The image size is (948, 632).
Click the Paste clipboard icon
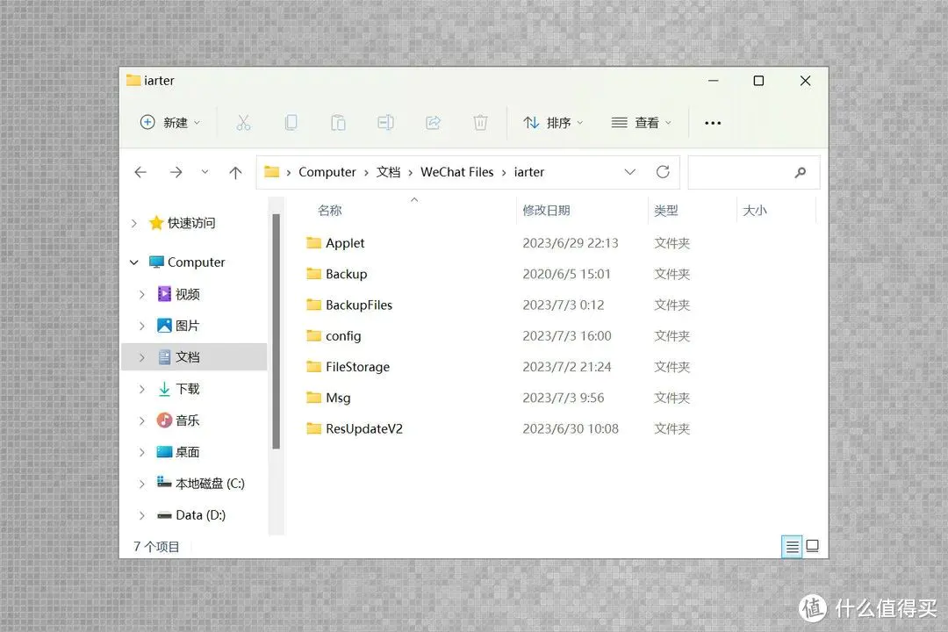tap(338, 123)
